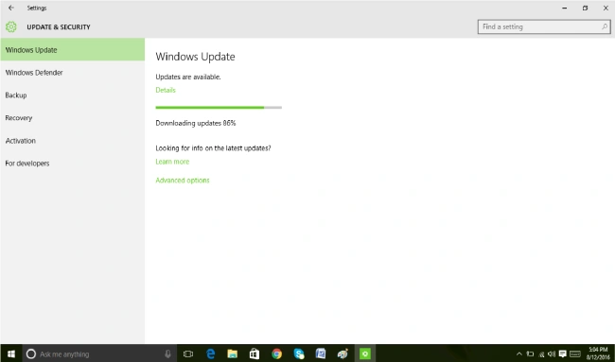This screenshot has height=362, width=615.
Task: Click the Cortana microphone icon
Action: (x=167, y=353)
